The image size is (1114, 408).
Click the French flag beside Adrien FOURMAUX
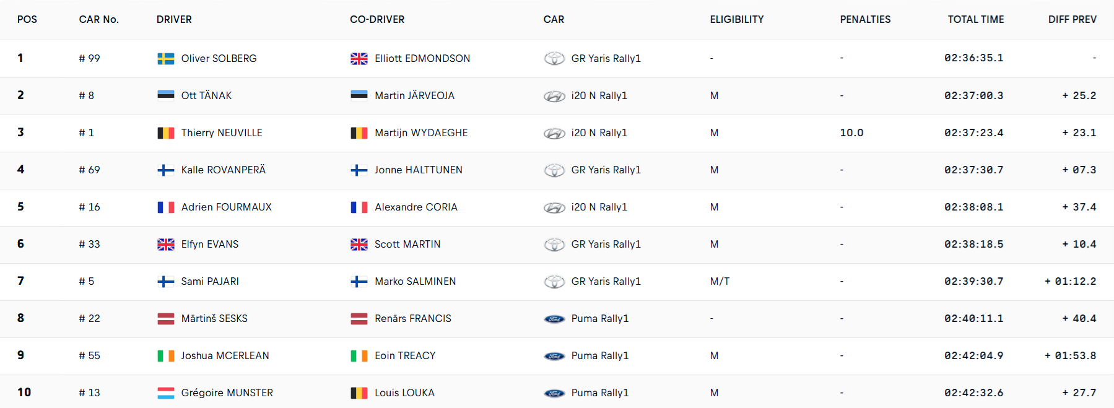165,207
